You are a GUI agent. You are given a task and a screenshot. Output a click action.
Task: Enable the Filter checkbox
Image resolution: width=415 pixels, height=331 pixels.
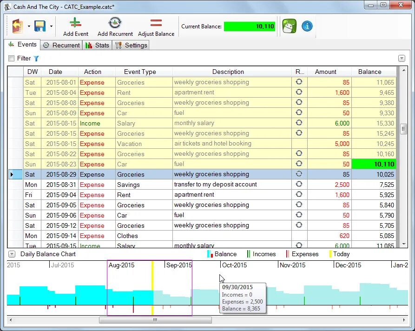tap(11, 58)
